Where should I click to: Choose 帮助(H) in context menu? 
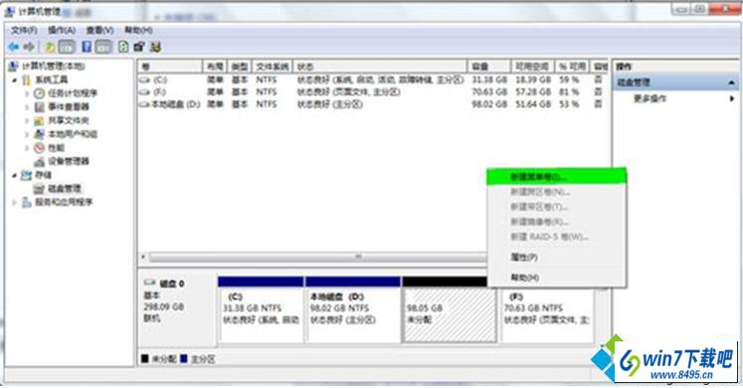point(557,278)
